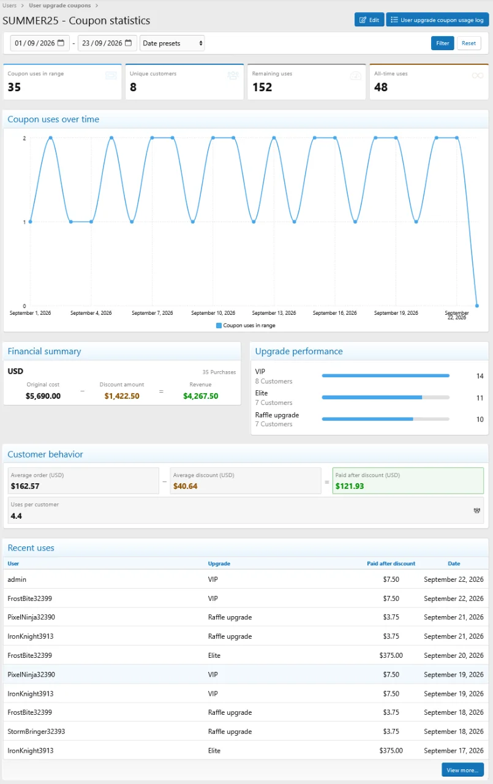Click IronKnight3913 in the September 17 Elite row
The image size is (493, 784).
click(31, 750)
